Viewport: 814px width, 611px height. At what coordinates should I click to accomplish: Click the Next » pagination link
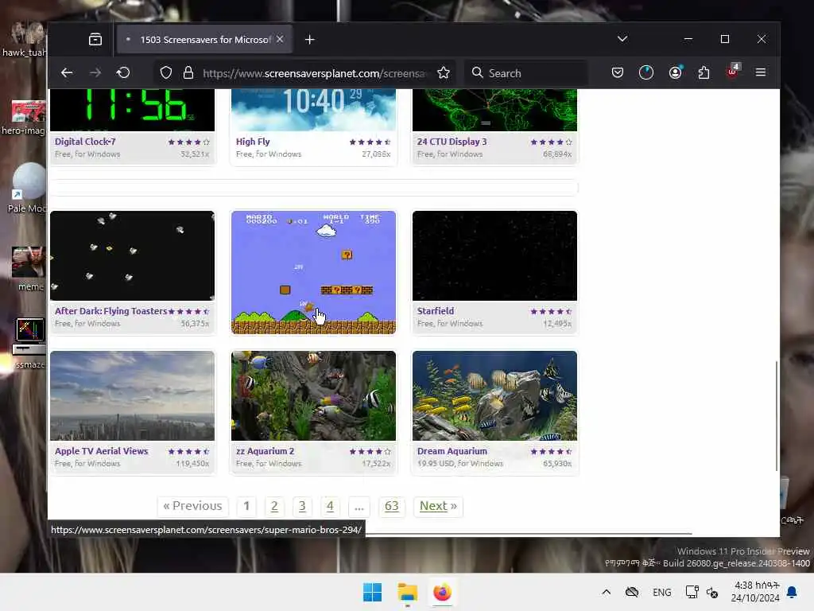[x=438, y=506]
